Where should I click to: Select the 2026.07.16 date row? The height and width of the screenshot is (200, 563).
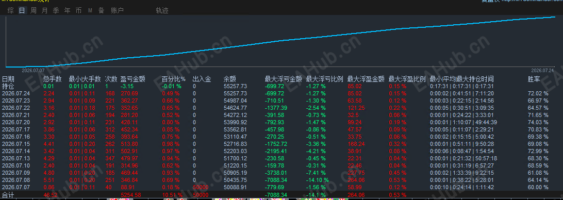pos(16,137)
